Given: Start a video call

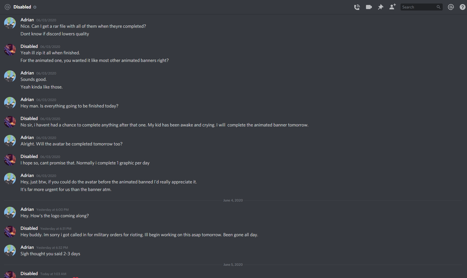Looking at the screenshot, I should click(x=369, y=7).
